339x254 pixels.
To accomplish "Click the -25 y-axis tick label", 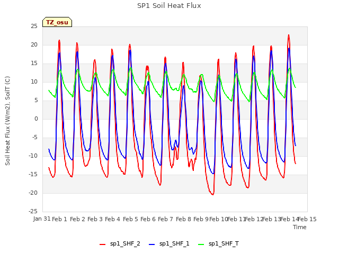I will click(x=33, y=211).
